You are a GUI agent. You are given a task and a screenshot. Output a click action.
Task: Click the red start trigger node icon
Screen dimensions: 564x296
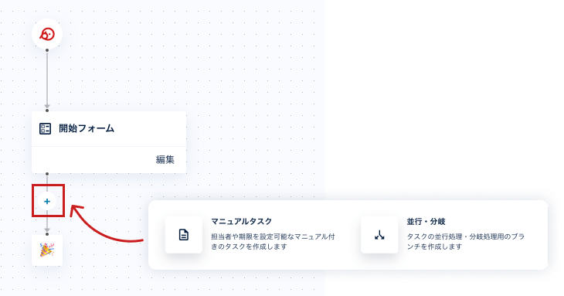47,35
